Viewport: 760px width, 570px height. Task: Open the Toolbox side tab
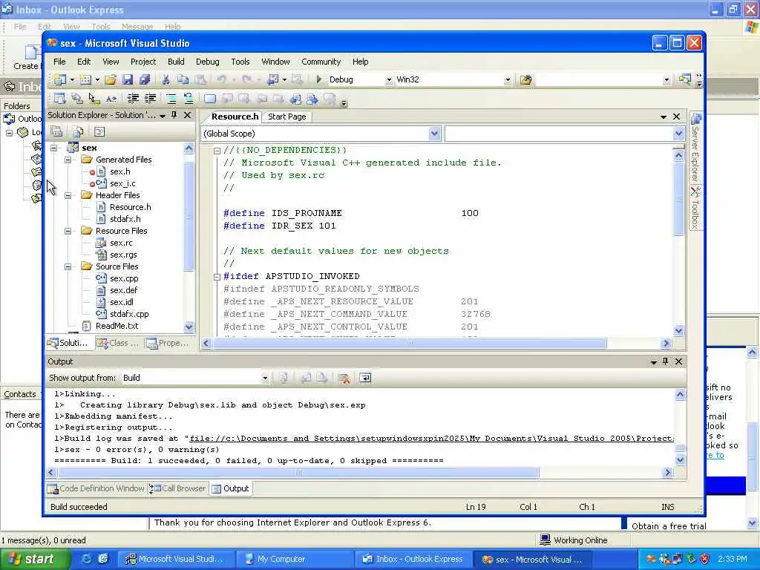695,208
